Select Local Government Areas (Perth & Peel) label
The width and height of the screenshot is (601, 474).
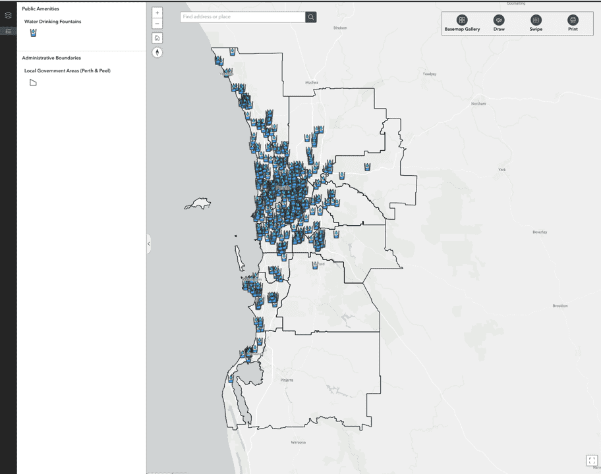67,70
